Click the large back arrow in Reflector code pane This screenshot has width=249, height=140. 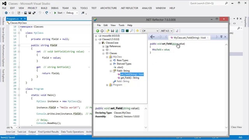coord(152,37)
